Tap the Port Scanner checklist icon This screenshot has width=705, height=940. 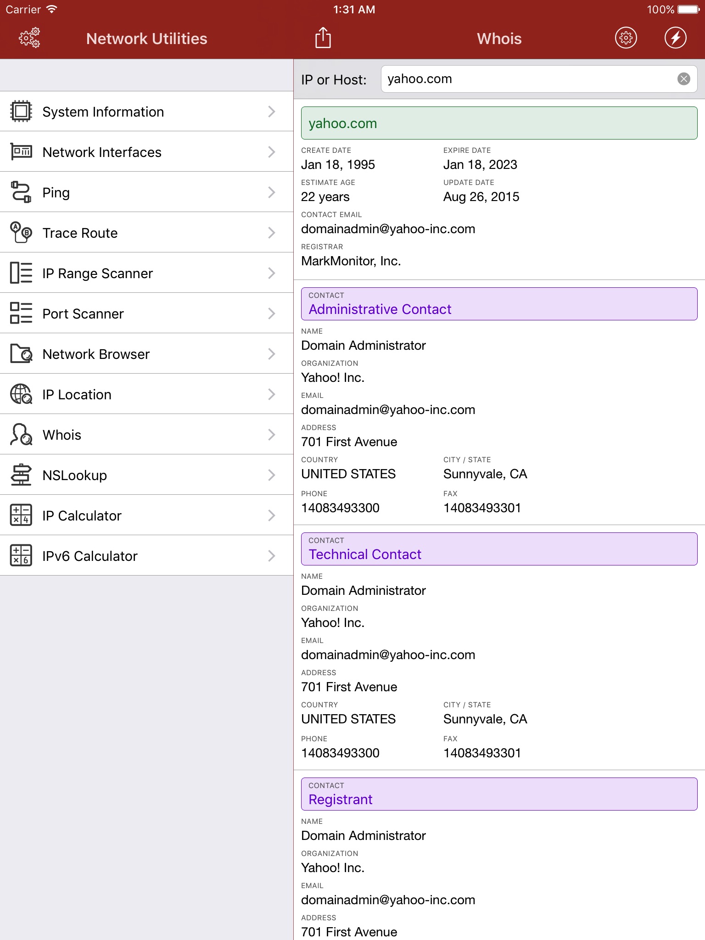(21, 313)
